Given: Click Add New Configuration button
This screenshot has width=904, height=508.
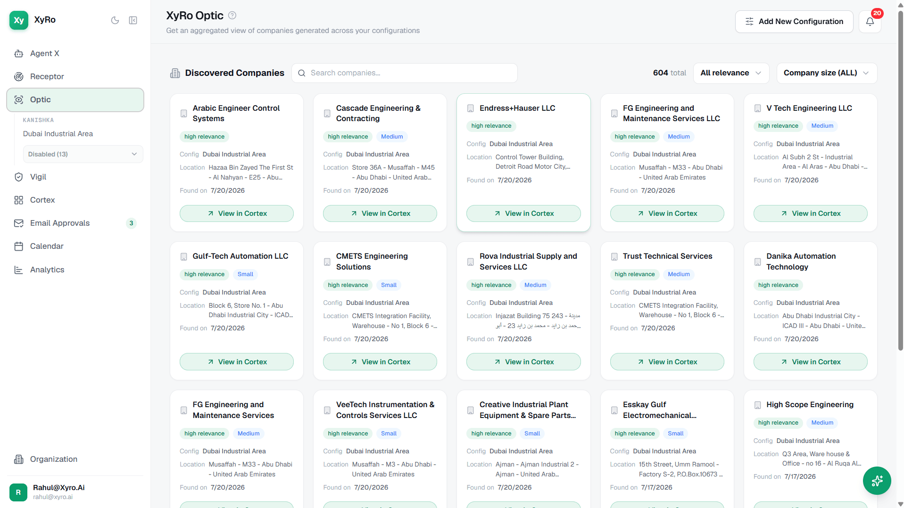Looking at the screenshot, I should click(794, 22).
